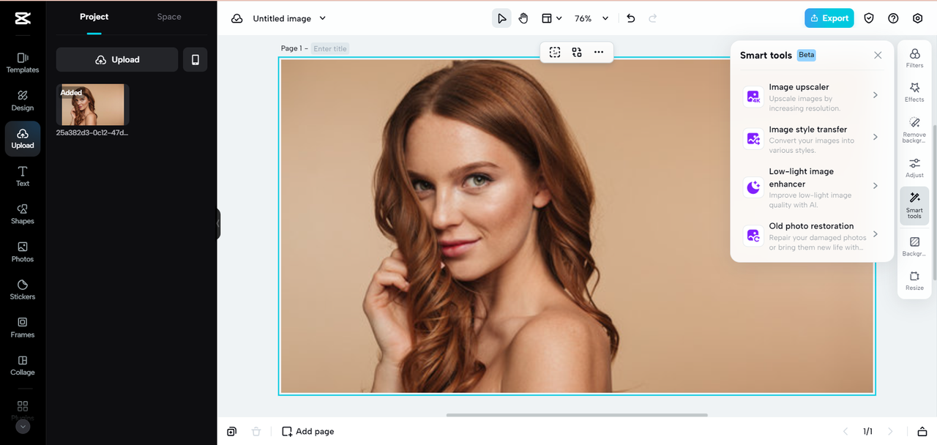Open the Frames sidebar panel
The width and height of the screenshot is (937, 445).
pos(23,327)
